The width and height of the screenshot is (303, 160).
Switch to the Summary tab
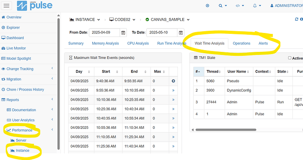point(76,44)
